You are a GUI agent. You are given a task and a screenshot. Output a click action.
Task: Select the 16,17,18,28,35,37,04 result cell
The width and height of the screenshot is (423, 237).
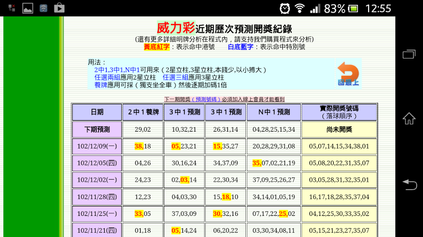[339, 196]
